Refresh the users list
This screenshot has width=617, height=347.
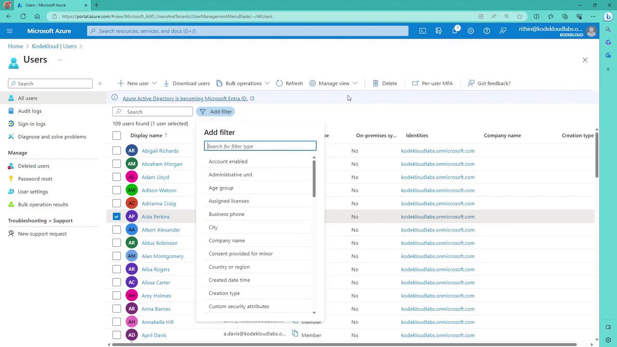pyautogui.click(x=289, y=83)
